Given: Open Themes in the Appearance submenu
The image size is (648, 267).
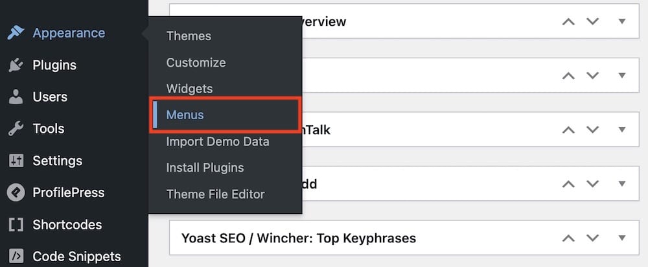Looking at the screenshot, I should coord(189,36).
